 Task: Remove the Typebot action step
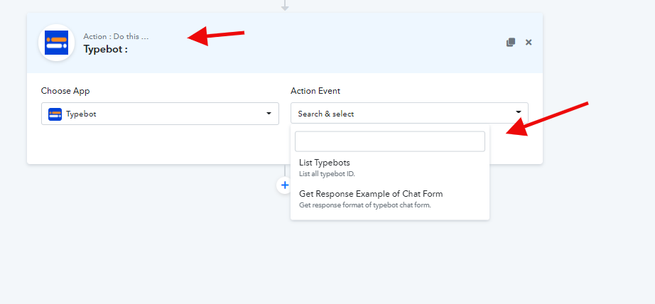click(529, 42)
